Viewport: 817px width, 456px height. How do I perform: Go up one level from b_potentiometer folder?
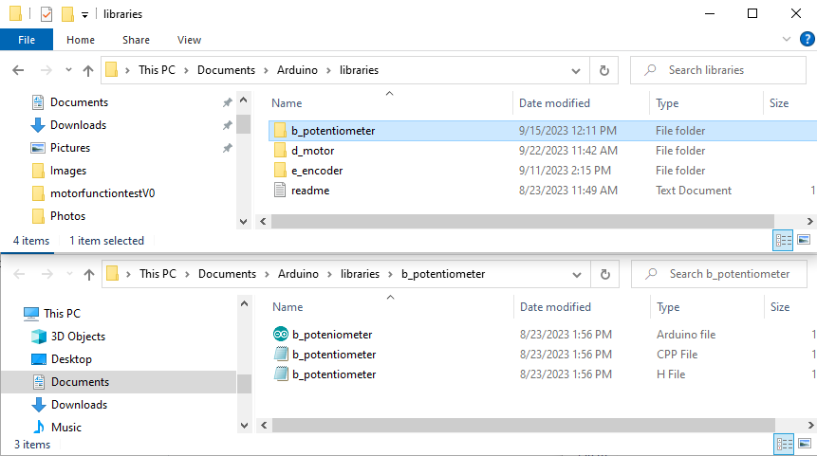click(88, 274)
